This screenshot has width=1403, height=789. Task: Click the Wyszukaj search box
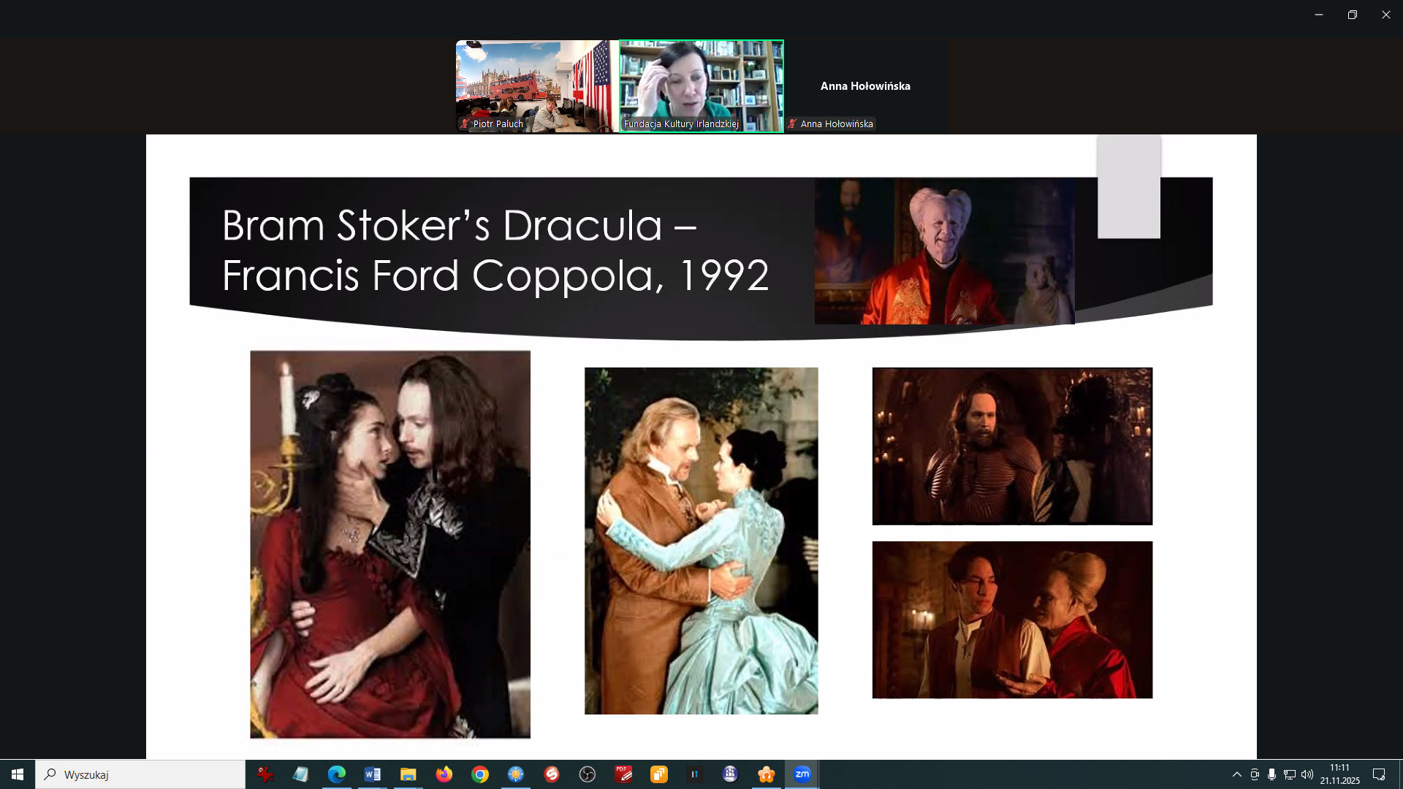click(x=140, y=774)
